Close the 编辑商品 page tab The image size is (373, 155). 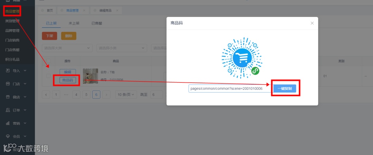click(x=117, y=10)
